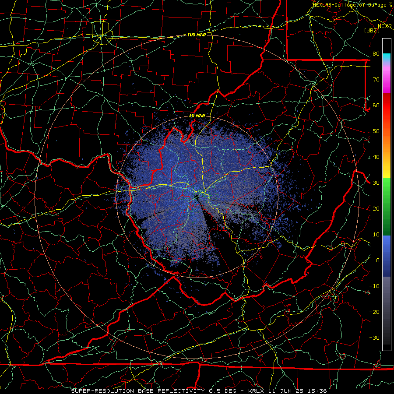Viewport: 394px width, 394px height.
Task: Select the 70 value on dBZ scale
Action: pyautogui.click(x=376, y=80)
